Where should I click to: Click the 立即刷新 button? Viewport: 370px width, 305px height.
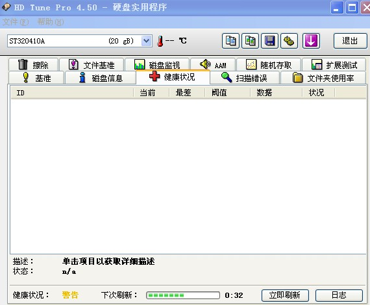[285, 295]
